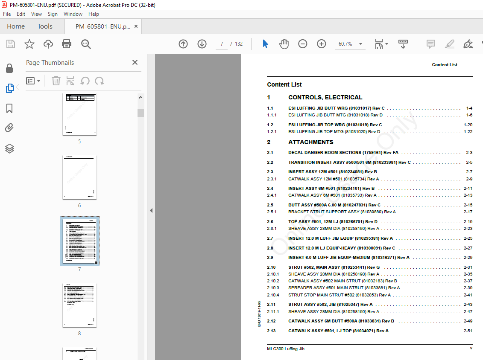Zoom in with plus icon
The width and height of the screenshot is (483, 360).
(321, 44)
